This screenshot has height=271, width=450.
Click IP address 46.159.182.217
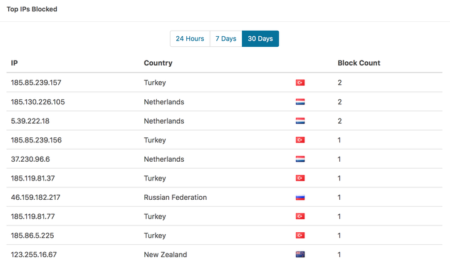click(36, 197)
